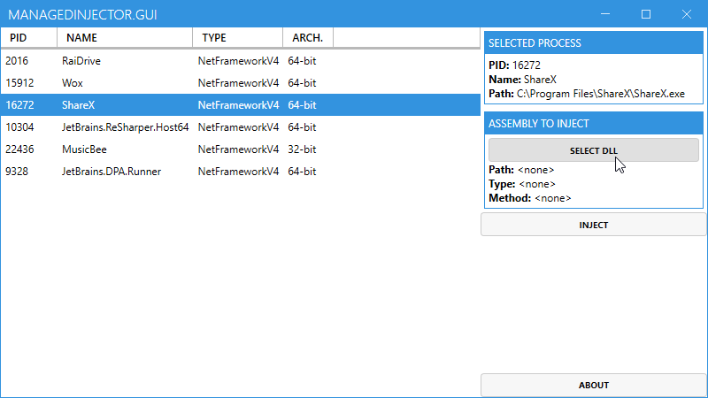
Task: Click the INJECT button
Action: pyautogui.click(x=593, y=225)
